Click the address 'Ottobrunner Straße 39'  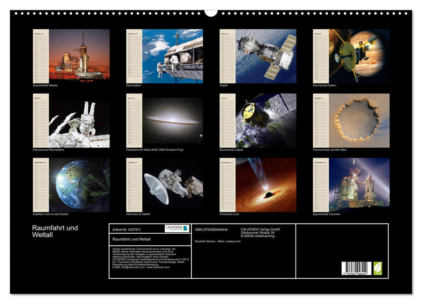(x=258, y=233)
